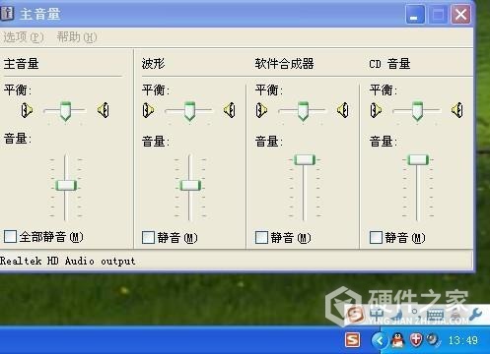Click the 主音量 vertical volume slider thumb
This screenshot has width=490, height=354.
(66, 186)
